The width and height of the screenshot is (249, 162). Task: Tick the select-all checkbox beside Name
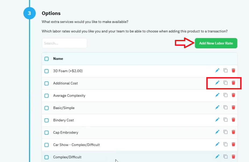coord(46,59)
